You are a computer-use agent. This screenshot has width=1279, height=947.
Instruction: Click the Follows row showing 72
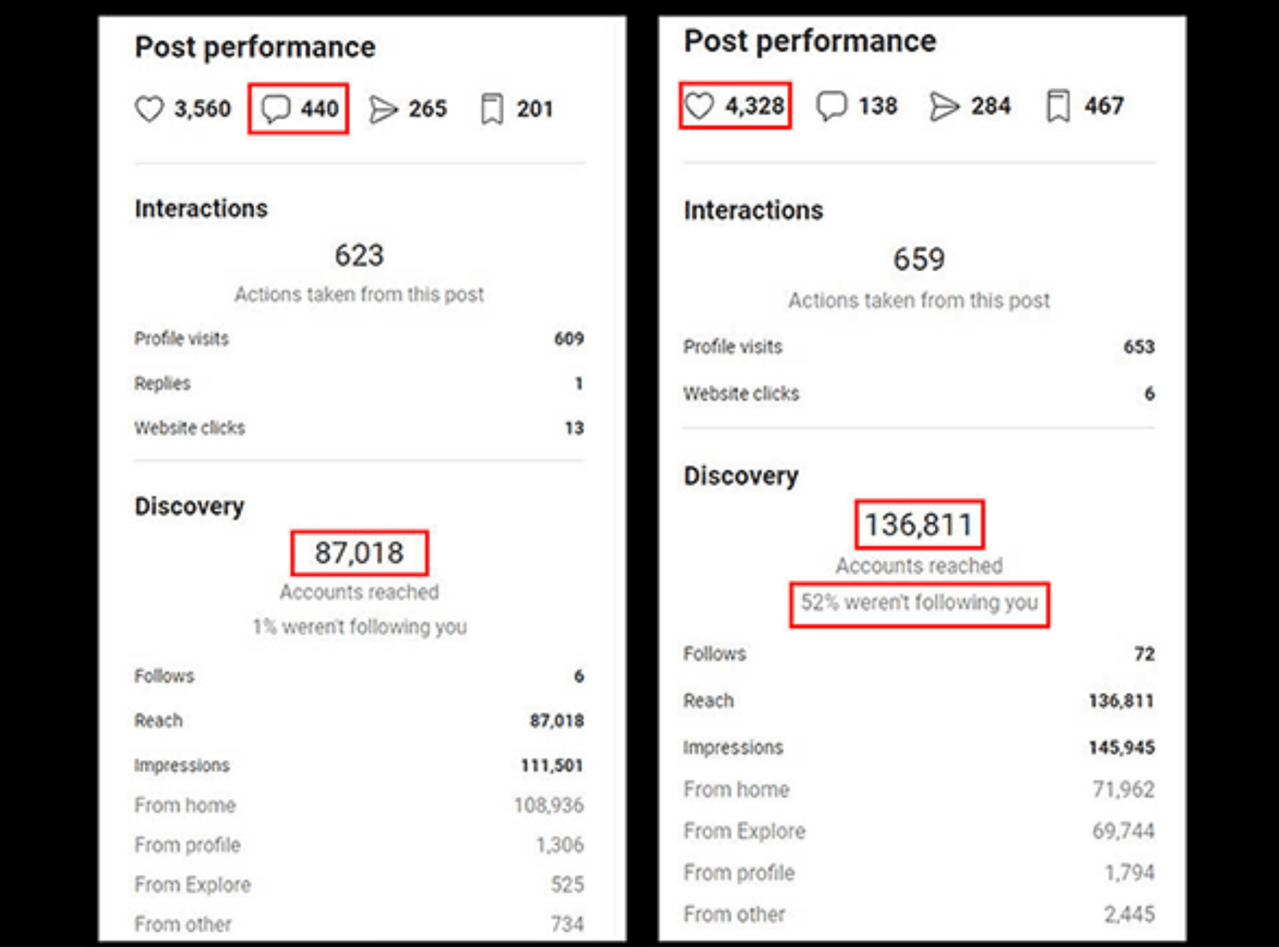pos(919,654)
